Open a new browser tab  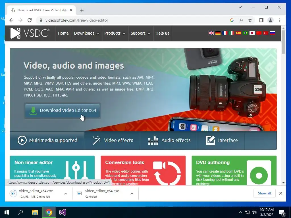[x=82, y=10]
